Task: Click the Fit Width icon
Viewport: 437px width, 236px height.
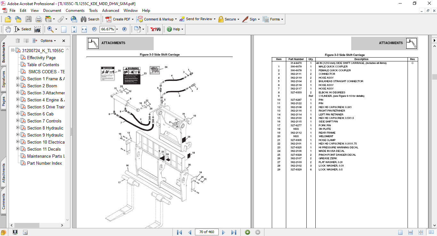Action: coord(84,29)
